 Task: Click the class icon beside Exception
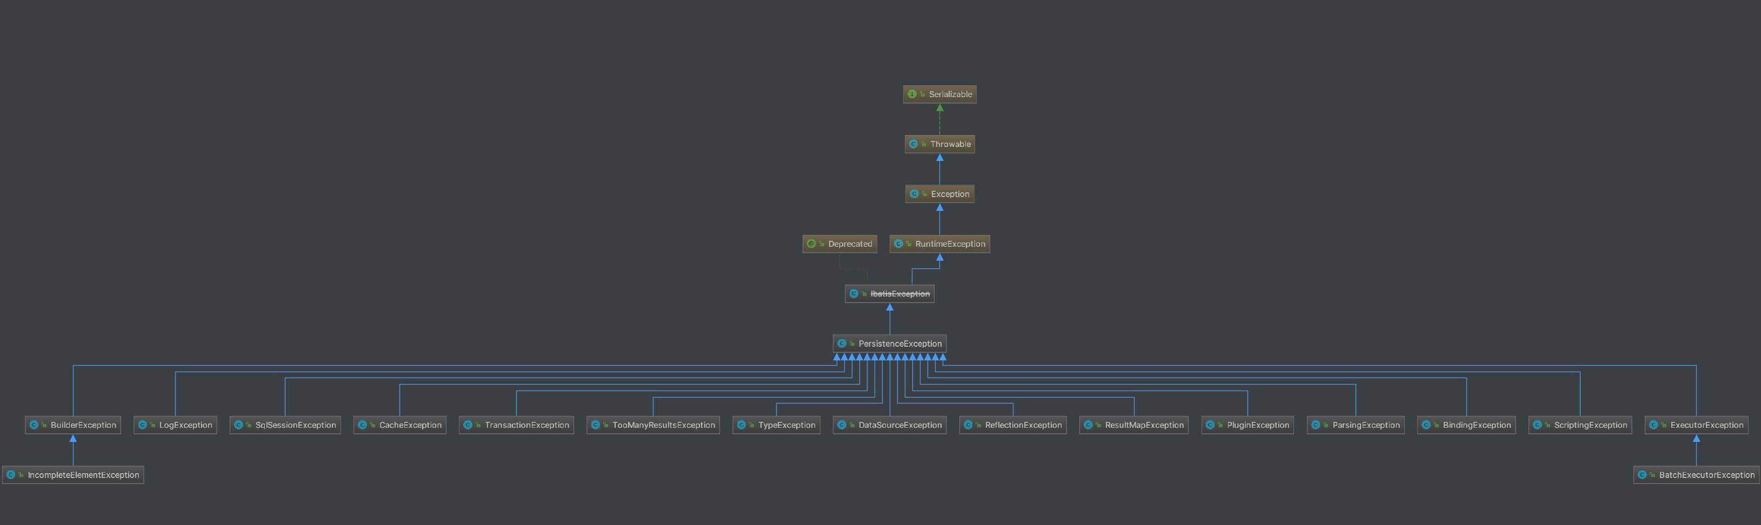914,194
